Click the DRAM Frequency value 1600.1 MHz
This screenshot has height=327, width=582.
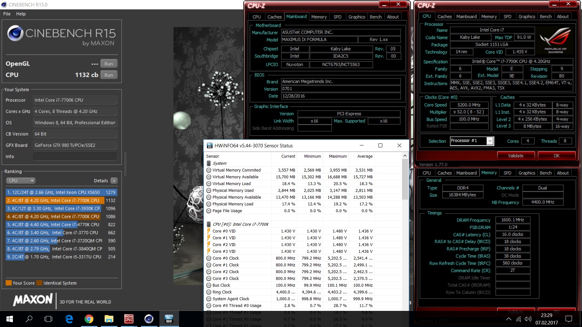click(x=513, y=220)
